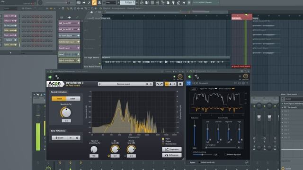Redo change in DeVerberate 3
Screen dimensions: 303x170
click(161, 84)
